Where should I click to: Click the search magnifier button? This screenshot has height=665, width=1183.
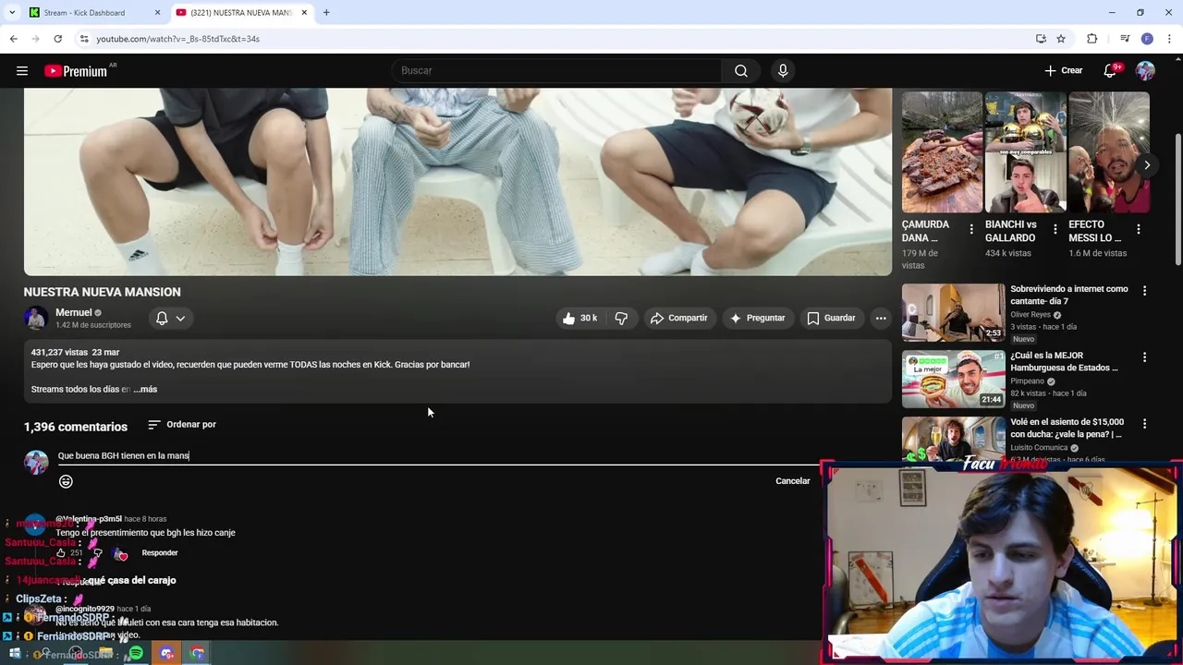[741, 70]
